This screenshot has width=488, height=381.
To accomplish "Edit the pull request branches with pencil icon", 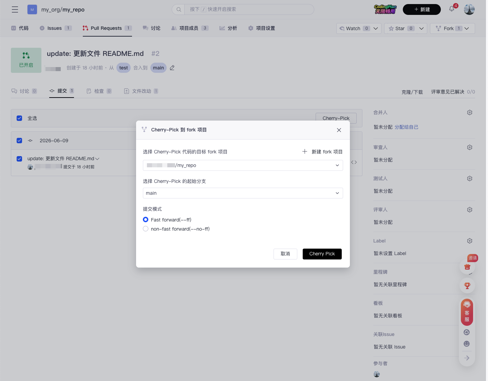I will point(172,68).
